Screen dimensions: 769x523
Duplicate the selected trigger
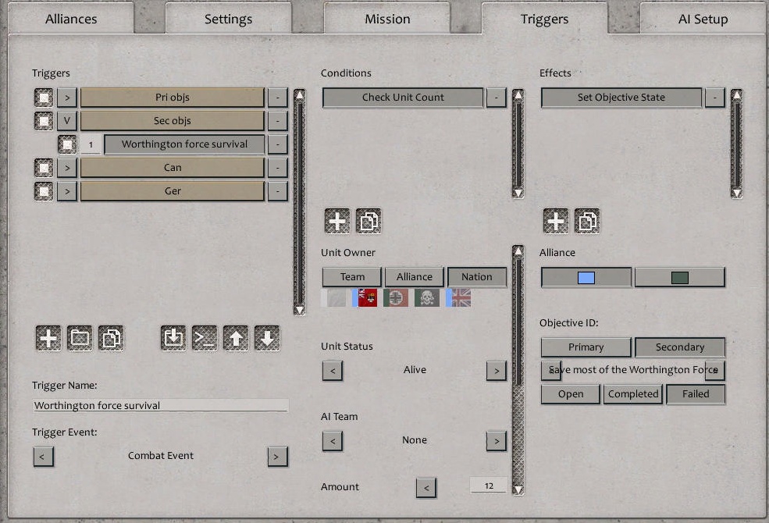[x=110, y=338]
